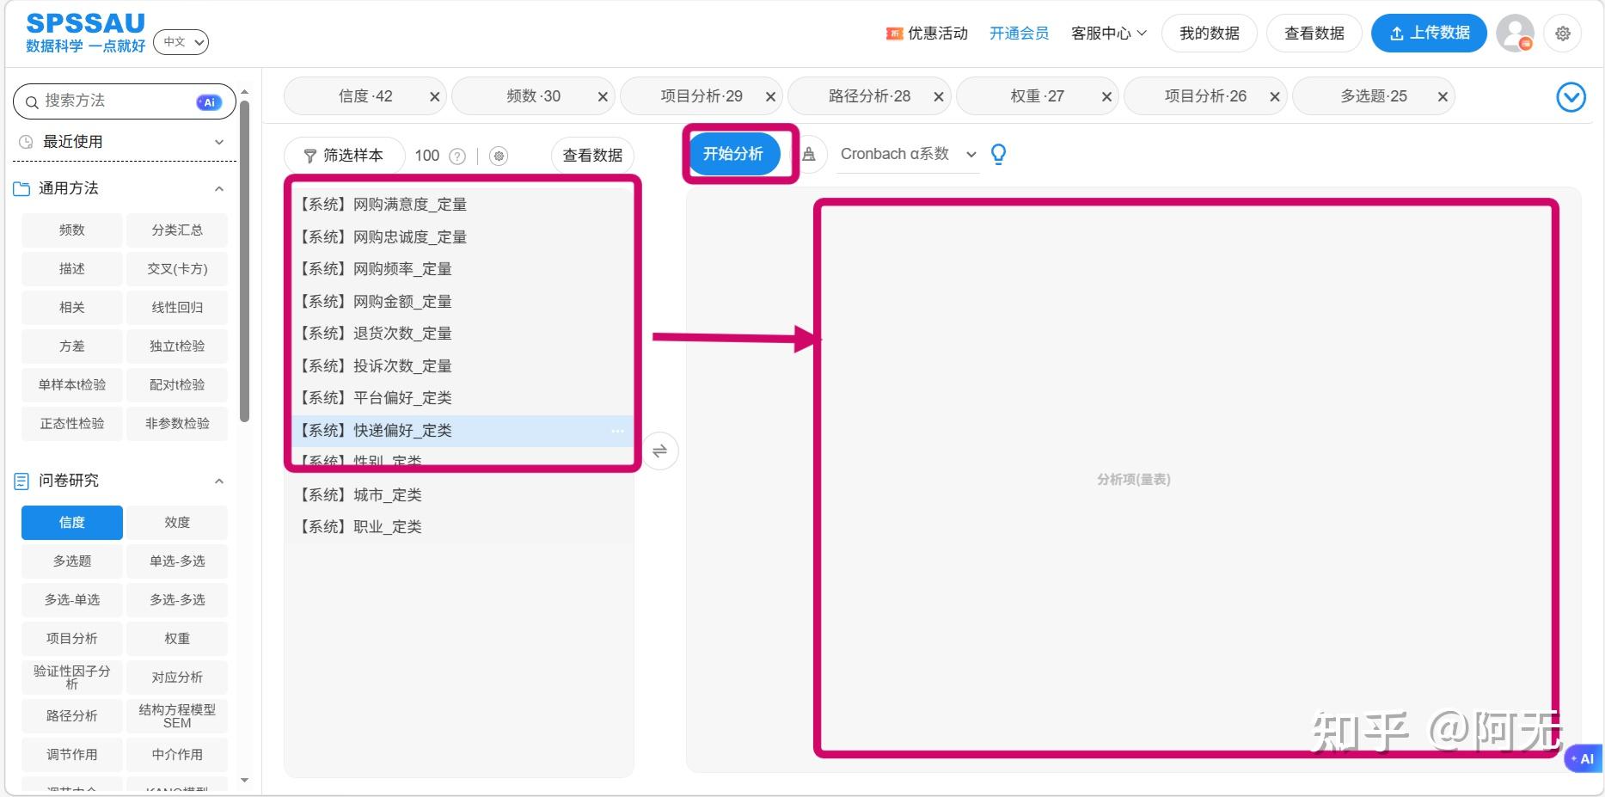1605x797 pixels.
Task: Open the Cronbach α系数 dropdown
Action: pyautogui.click(x=908, y=155)
